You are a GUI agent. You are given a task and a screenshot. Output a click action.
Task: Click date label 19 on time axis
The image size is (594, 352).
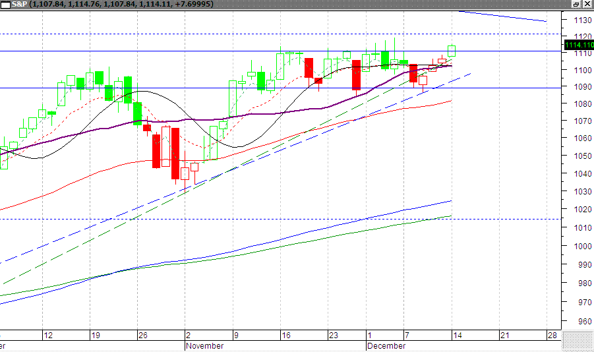[96, 336]
